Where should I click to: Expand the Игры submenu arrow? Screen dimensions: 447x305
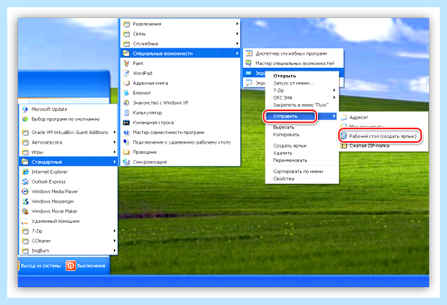tap(115, 152)
